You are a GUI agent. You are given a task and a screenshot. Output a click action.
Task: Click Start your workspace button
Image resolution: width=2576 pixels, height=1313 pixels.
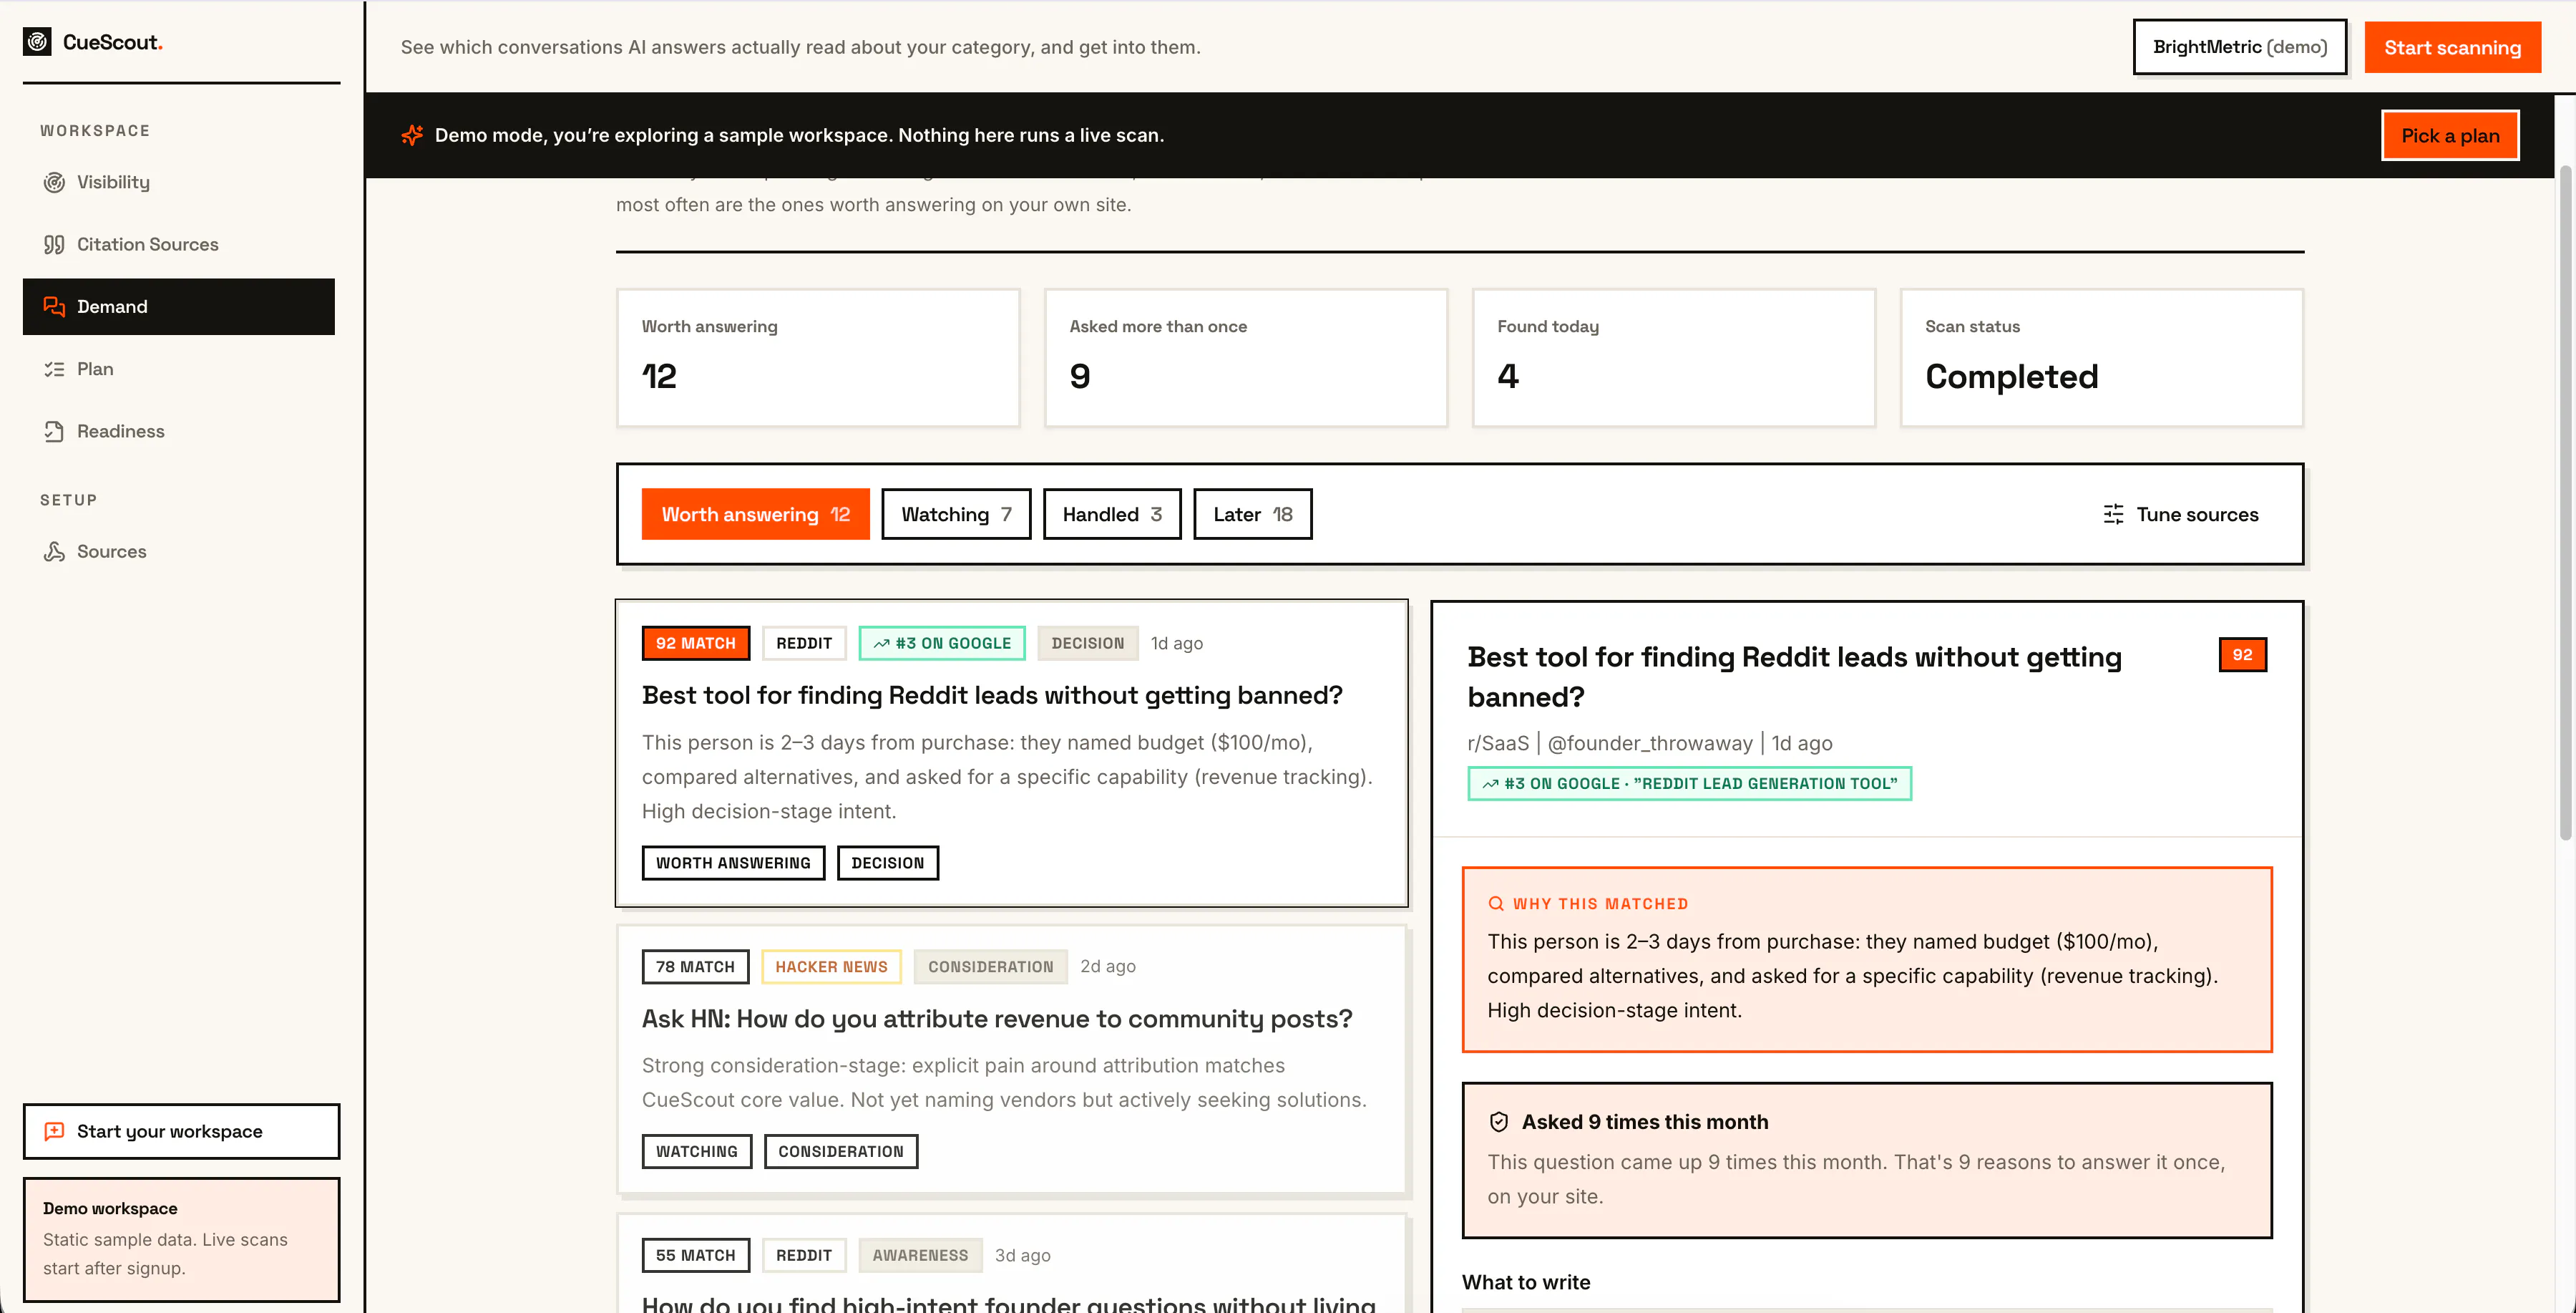[x=181, y=1131]
